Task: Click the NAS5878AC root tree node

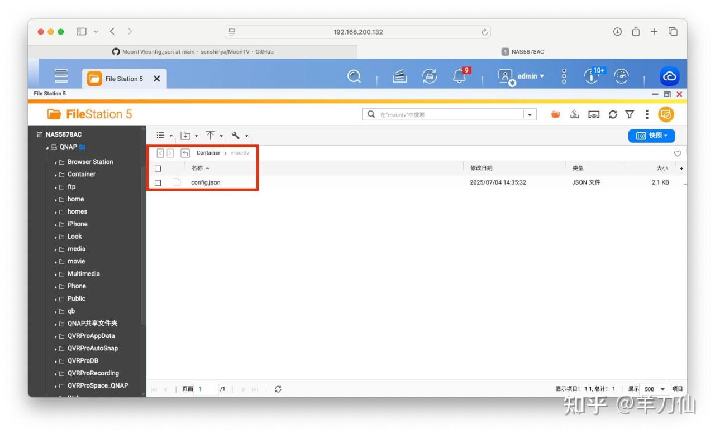Action: 63,134
